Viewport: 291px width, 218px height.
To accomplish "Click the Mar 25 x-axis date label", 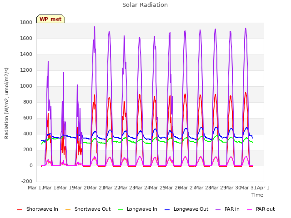I will coord(157,188).
